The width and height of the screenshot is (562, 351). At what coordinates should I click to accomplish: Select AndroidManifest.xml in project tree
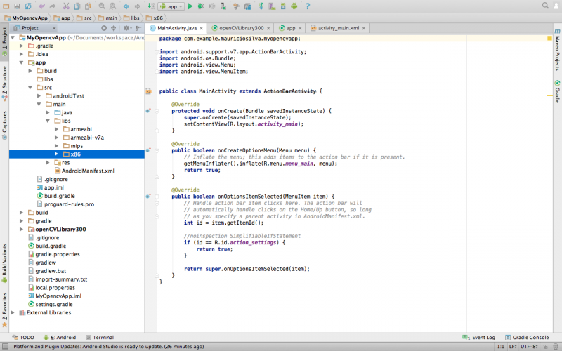pos(87,171)
